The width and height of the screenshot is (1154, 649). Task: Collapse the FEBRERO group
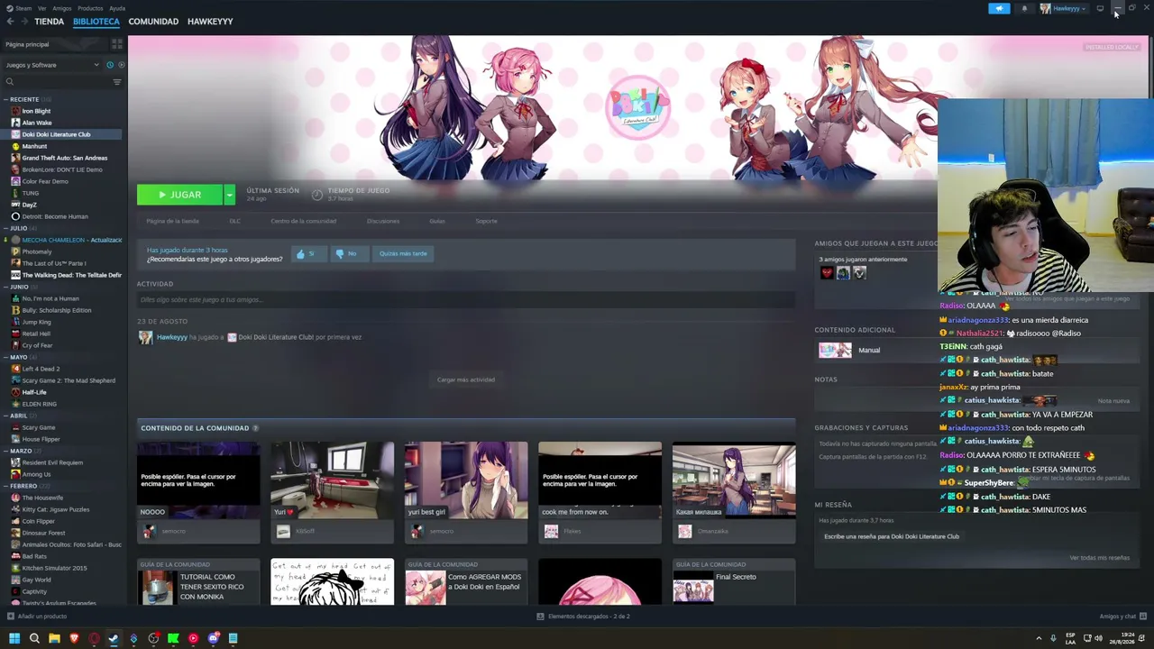pyautogui.click(x=5, y=486)
